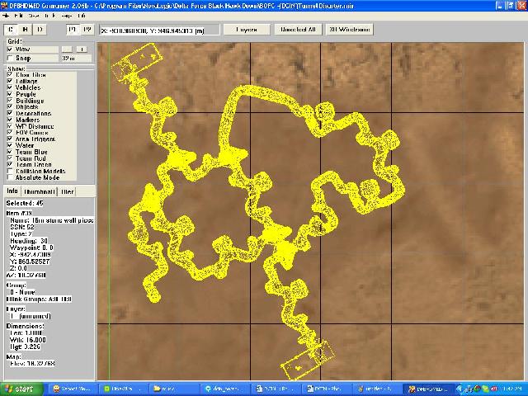This screenshot has width=528, height=396.
Task: Open the File menu
Action: (17, 16)
